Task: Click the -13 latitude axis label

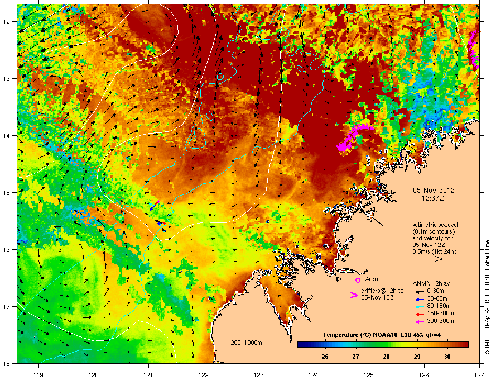Action: pyautogui.click(x=6, y=79)
